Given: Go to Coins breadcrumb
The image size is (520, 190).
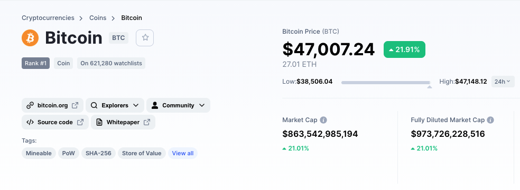Looking at the screenshot, I should (98, 18).
